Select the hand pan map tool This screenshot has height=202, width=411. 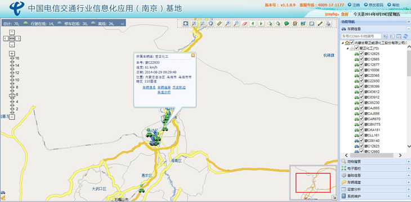click(211, 24)
